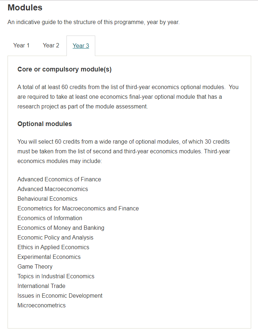Select Econometrics for Macroeconomics and Finance
This screenshot has width=258, height=335.
point(78,208)
